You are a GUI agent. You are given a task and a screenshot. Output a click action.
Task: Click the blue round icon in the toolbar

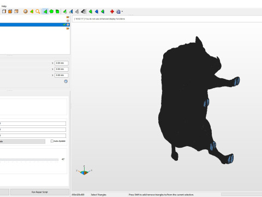click(x=118, y=11)
